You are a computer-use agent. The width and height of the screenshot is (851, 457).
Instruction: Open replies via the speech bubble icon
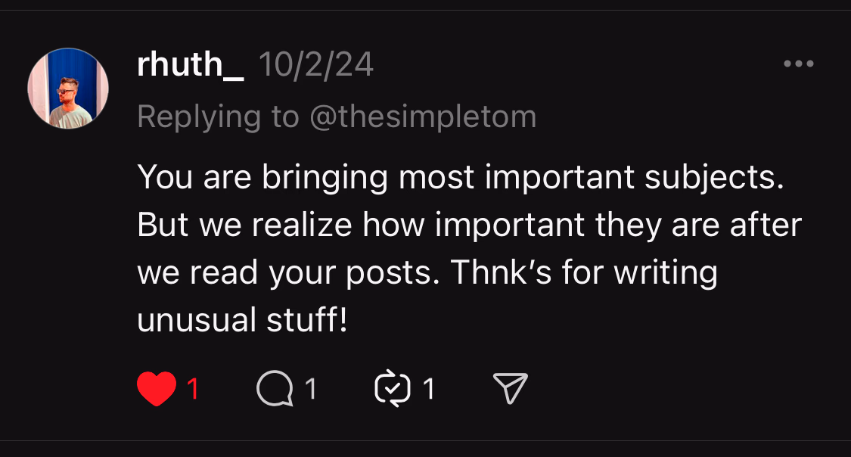point(274,390)
